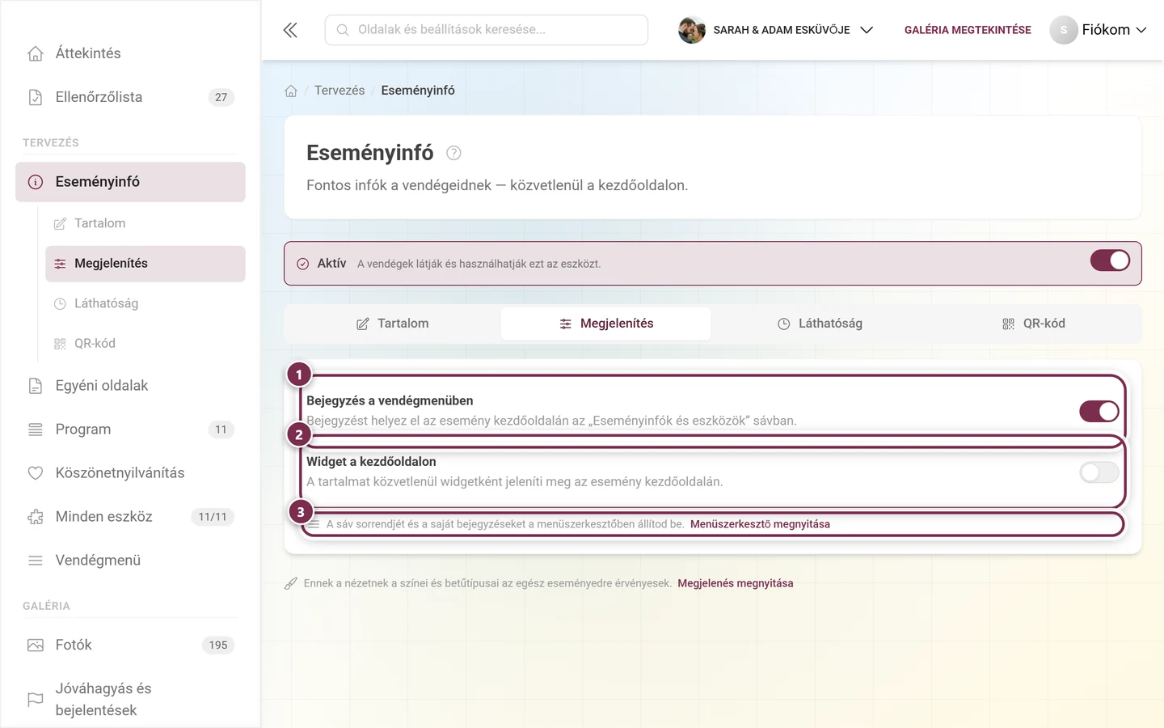Select Megjelenítés sub-item in the sidebar

[145, 264]
